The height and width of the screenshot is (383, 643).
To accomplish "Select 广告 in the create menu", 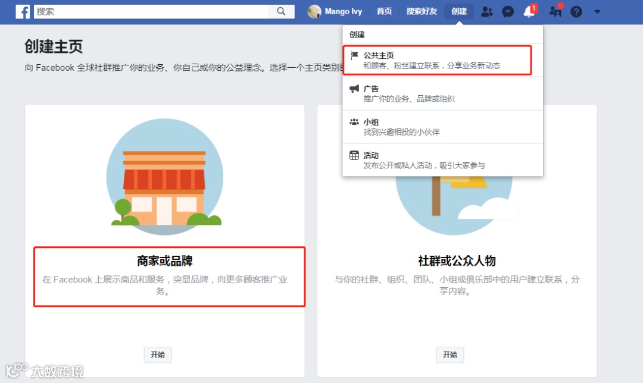I will 442,93.
